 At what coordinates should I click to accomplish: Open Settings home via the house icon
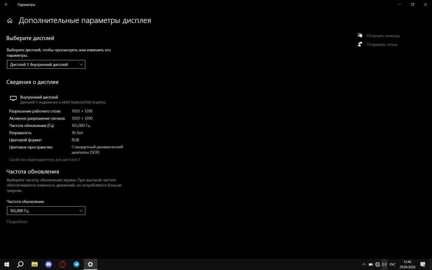(10, 21)
